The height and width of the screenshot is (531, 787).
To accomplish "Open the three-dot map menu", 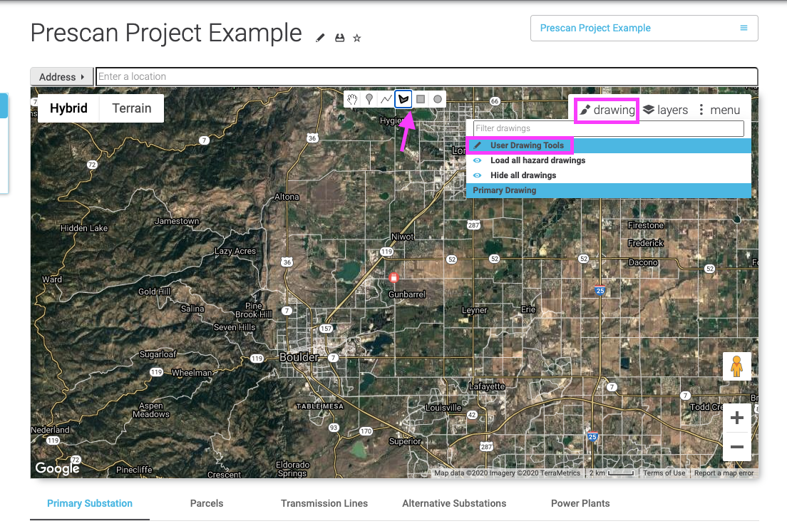I will point(719,110).
